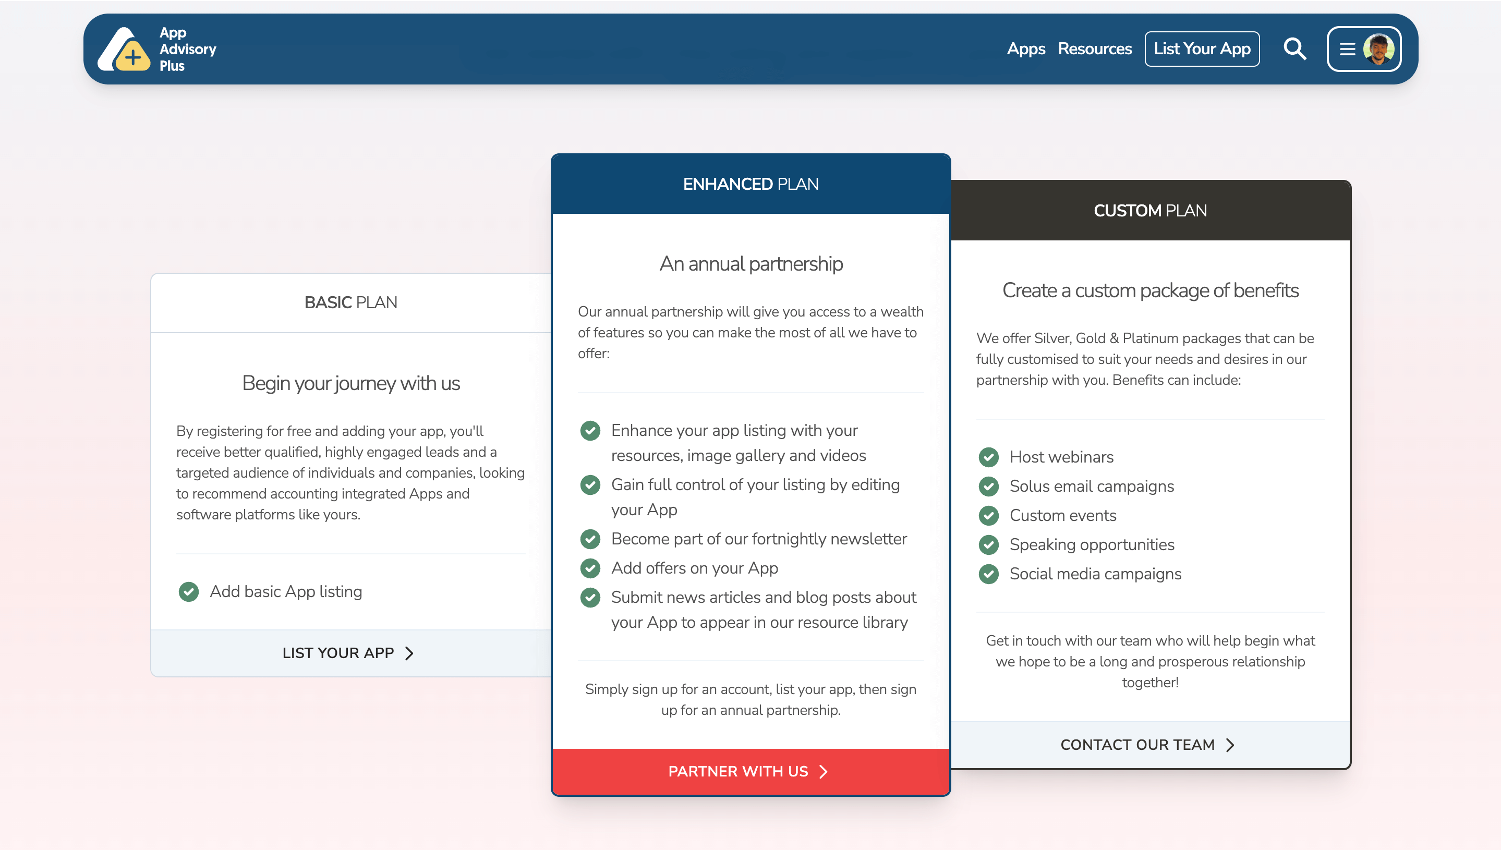1501x850 pixels.
Task: Click the 'An annual partnership' heading
Action: pyautogui.click(x=751, y=264)
